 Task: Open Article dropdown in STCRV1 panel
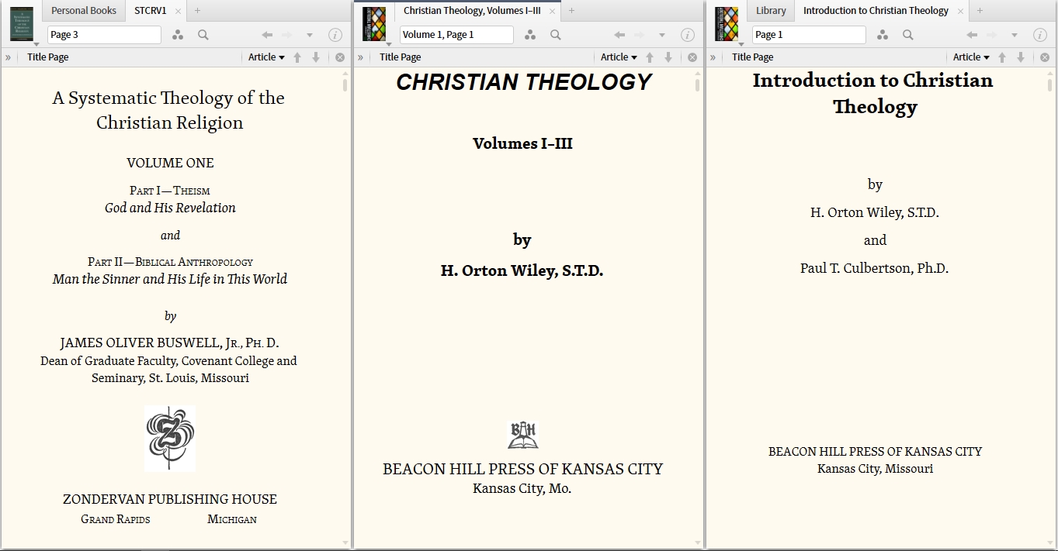click(x=266, y=57)
